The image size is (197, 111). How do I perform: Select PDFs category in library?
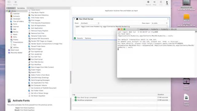pos(15,37)
